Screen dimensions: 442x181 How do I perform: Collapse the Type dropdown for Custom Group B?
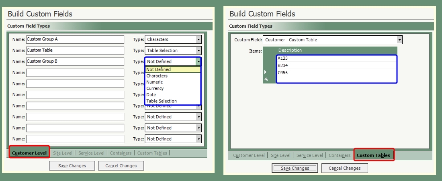click(198, 61)
